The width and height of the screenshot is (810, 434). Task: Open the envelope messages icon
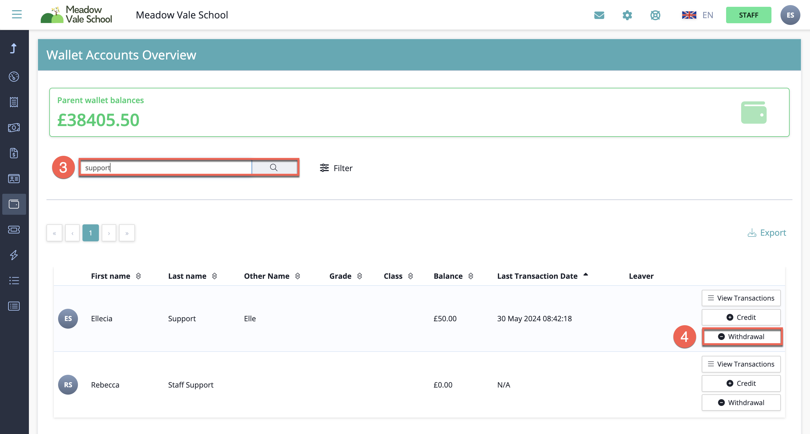click(599, 15)
